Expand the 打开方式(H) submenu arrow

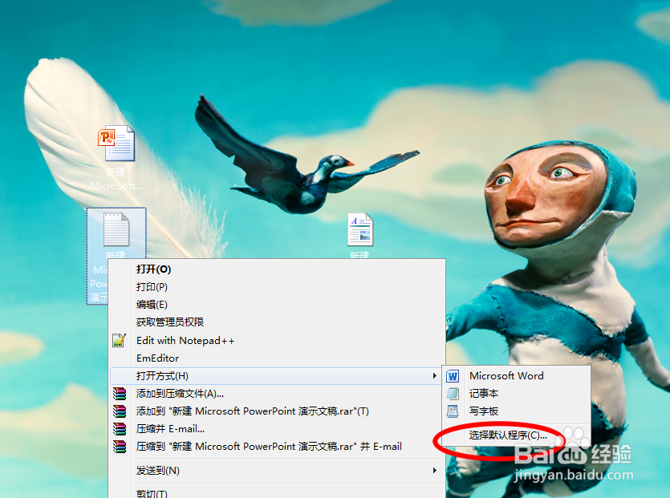pos(435,376)
